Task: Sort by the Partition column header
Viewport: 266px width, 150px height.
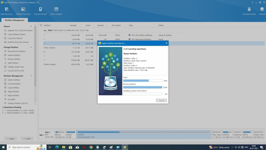Action: click(x=47, y=25)
